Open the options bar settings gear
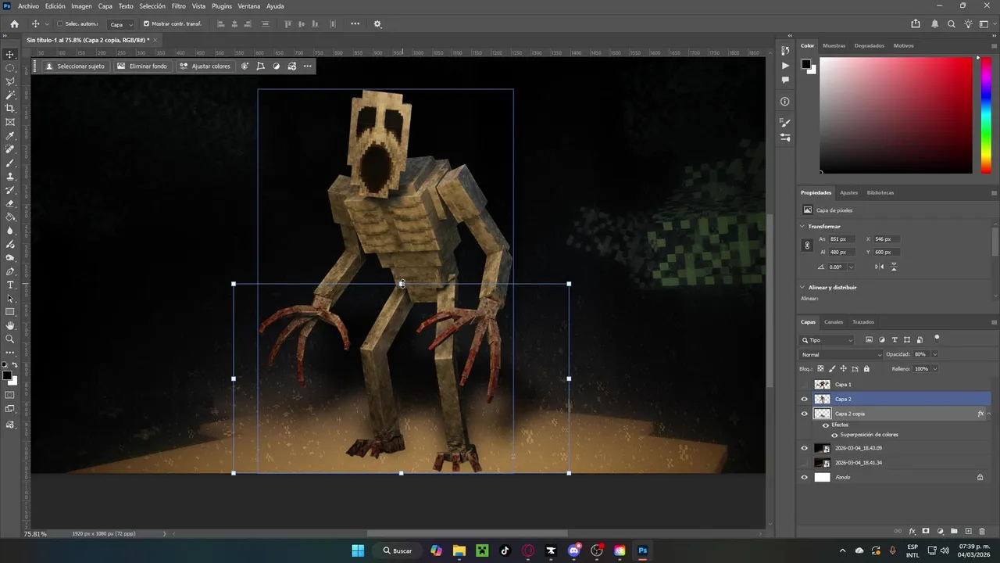Screen dimensions: 1000x563 click(x=377, y=24)
